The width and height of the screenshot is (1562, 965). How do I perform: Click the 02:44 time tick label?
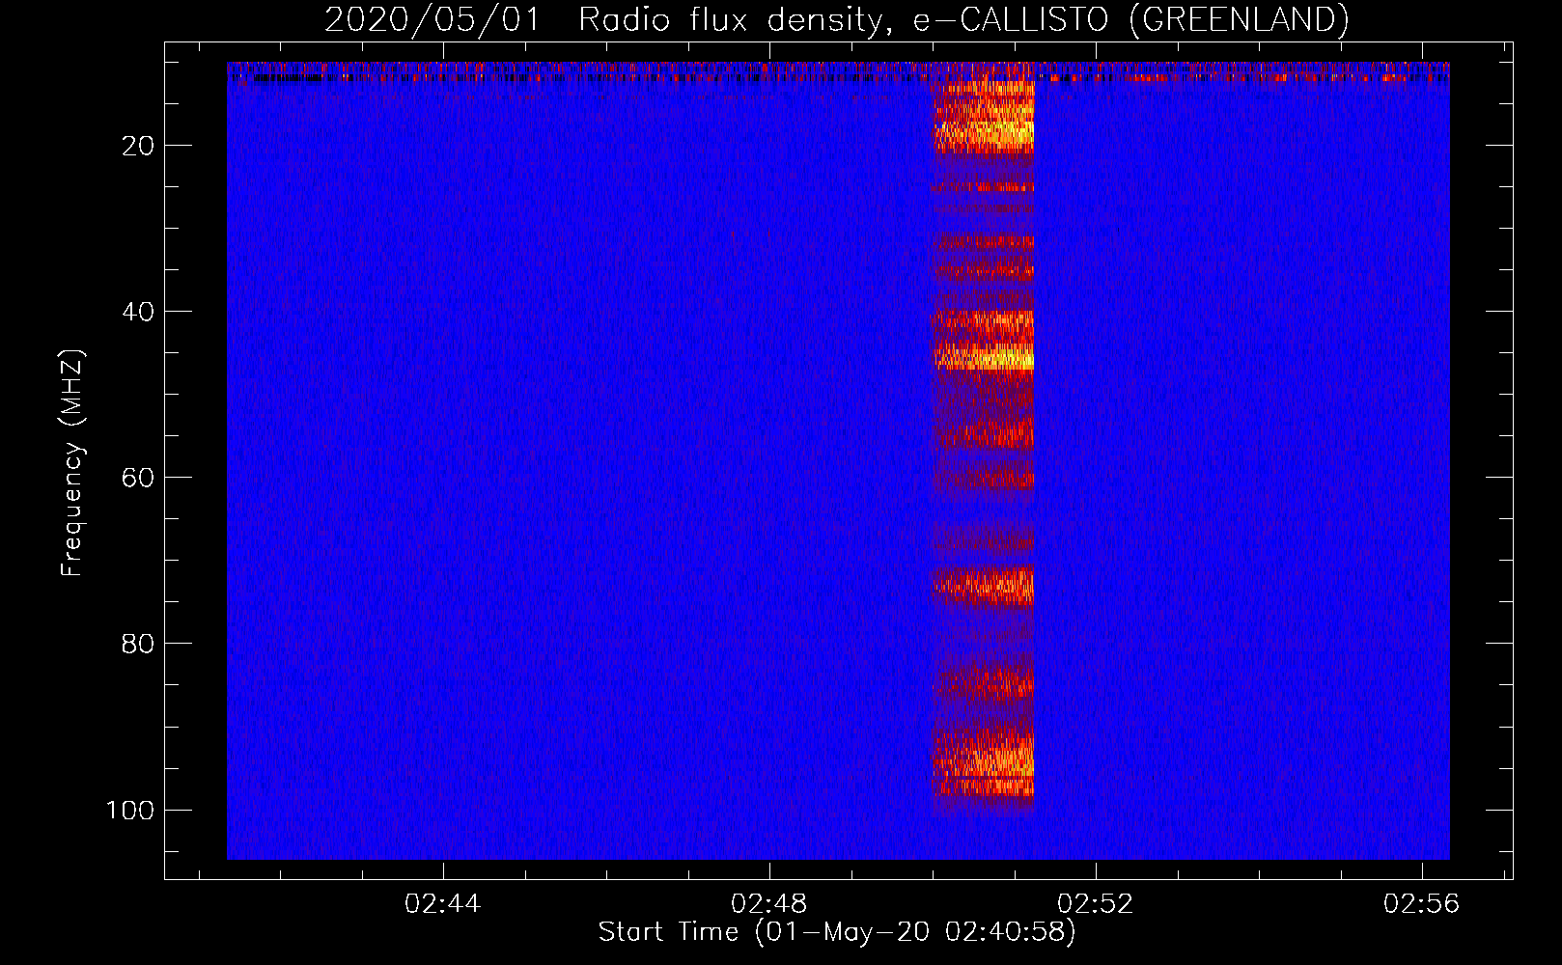pos(442,904)
